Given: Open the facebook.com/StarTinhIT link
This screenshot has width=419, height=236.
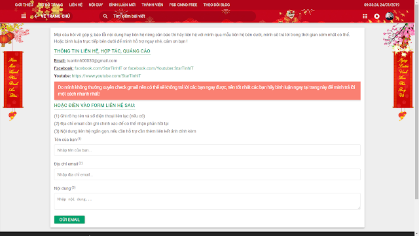Looking at the screenshot, I should [x=98, y=68].
